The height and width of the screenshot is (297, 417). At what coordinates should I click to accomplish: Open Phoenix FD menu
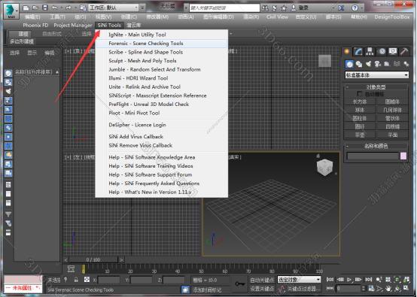click(35, 26)
